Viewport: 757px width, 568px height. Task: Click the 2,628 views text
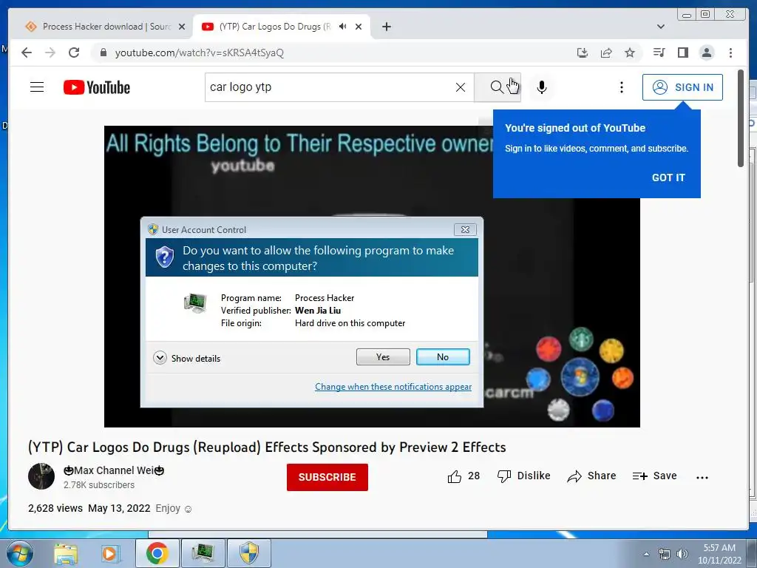coord(55,508)
